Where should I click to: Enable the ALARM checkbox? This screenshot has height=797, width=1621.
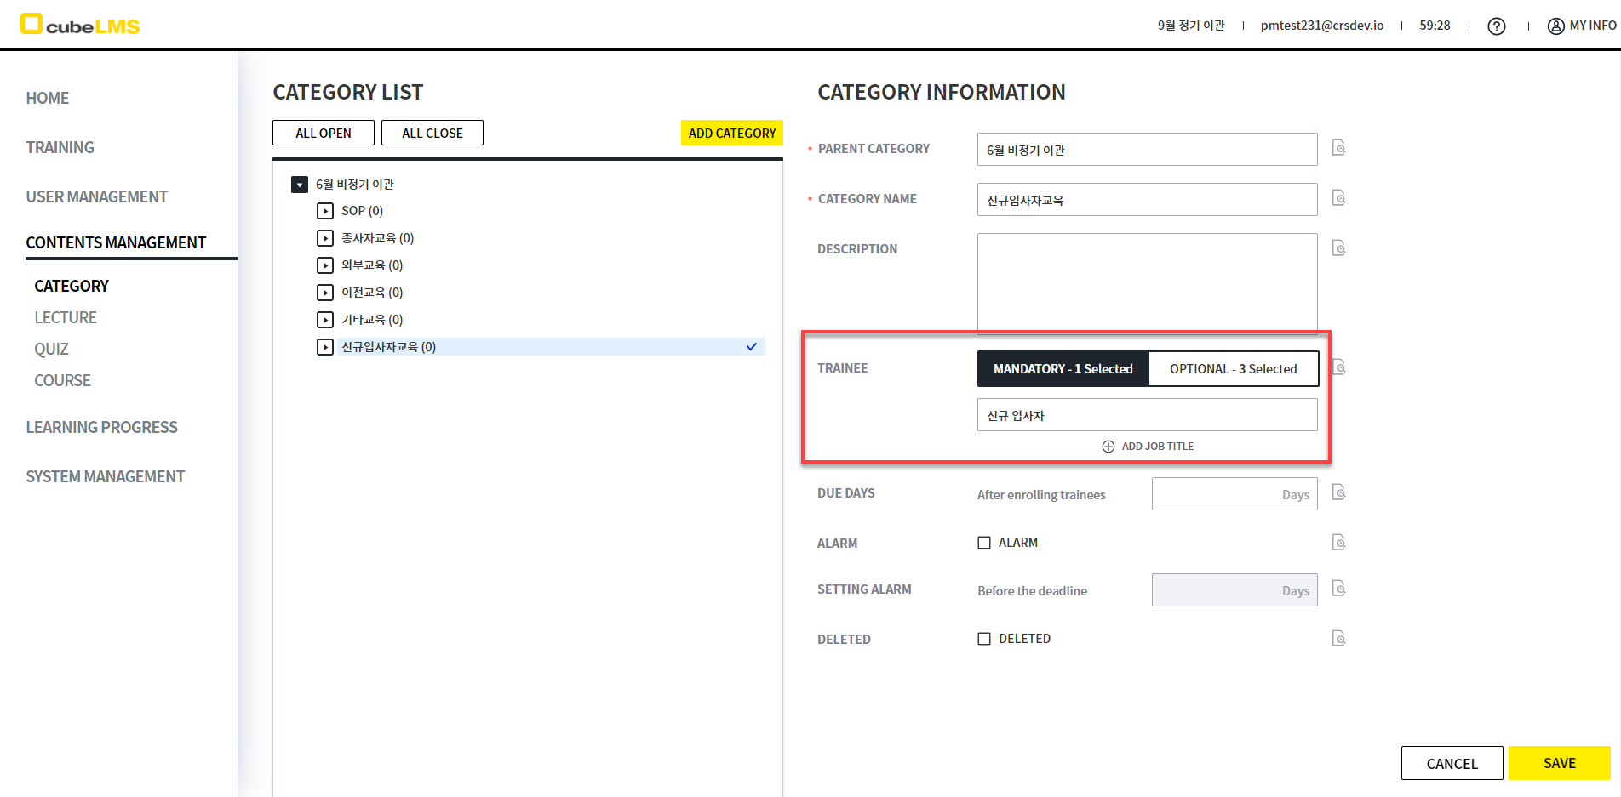click(984, 543)
